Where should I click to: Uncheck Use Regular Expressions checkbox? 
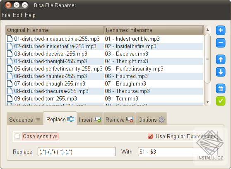click(150, 136)
